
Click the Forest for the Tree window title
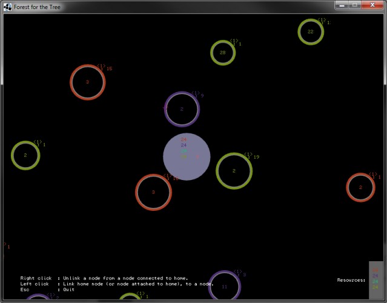[x=37, y=7]
